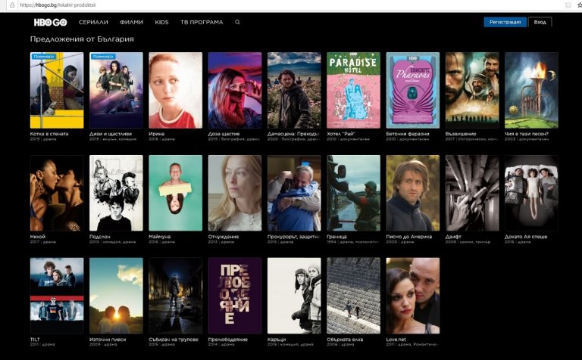Viewport: 582px width, 360px height.
Task: Go to the ФИЛМИ section
Action: (132, 22)
